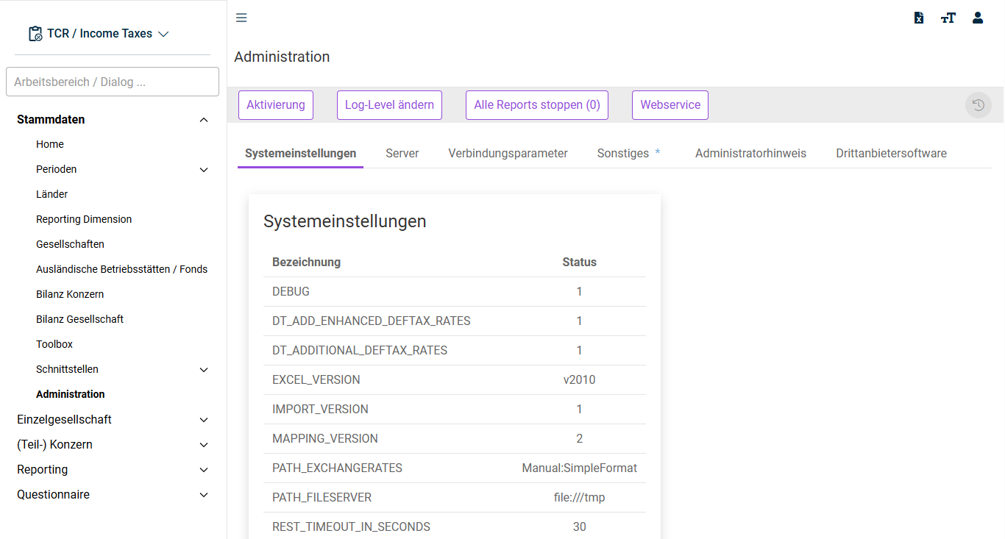
Task: Click the text size icon
Action: (948, 18)
